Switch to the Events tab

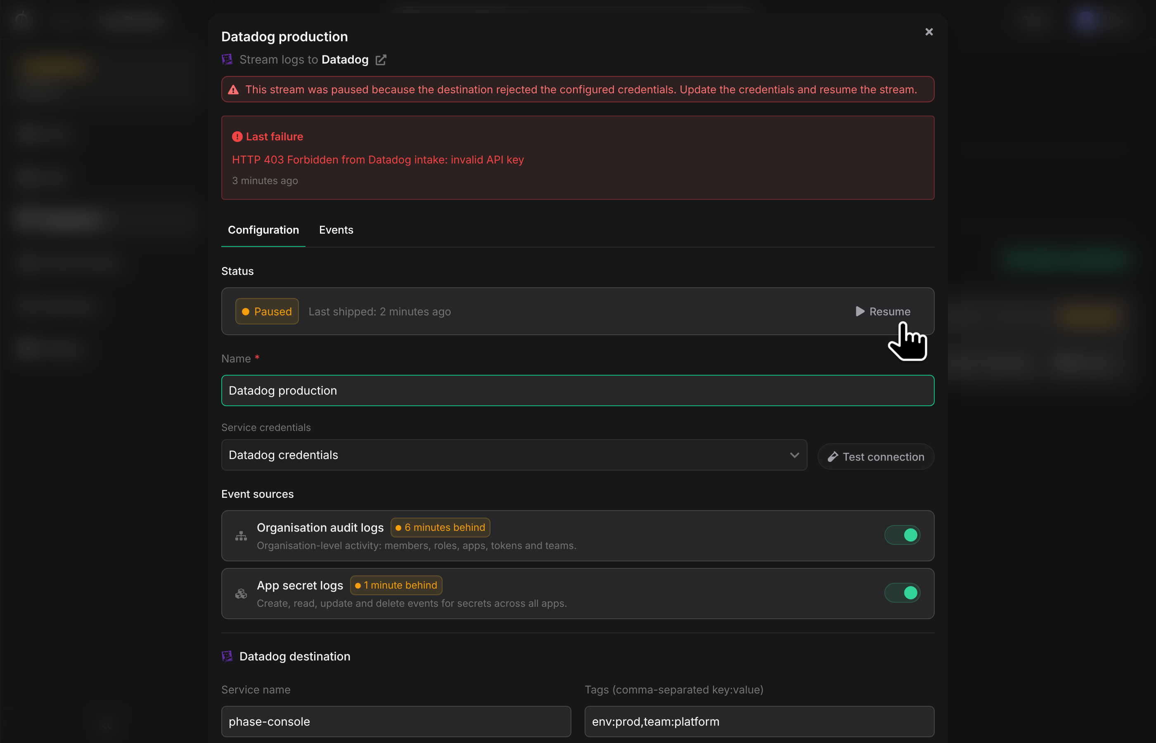(336, 230)
